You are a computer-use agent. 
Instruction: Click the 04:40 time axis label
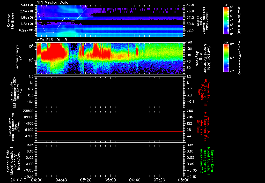(x=61, y=180)
